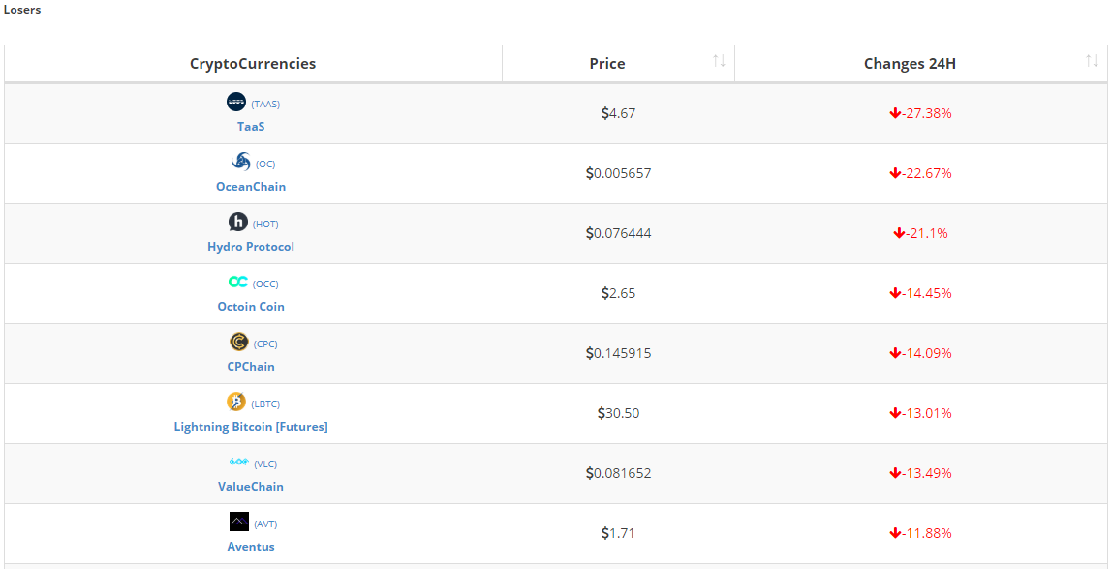Click the Aventus black logo icon
Image resolution: width=1112 pixels, height=569 pixels.
(x=239, y=522)
